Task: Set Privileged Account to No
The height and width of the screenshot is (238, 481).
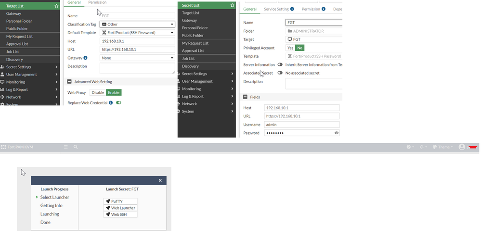Action: tap(299, 48)
